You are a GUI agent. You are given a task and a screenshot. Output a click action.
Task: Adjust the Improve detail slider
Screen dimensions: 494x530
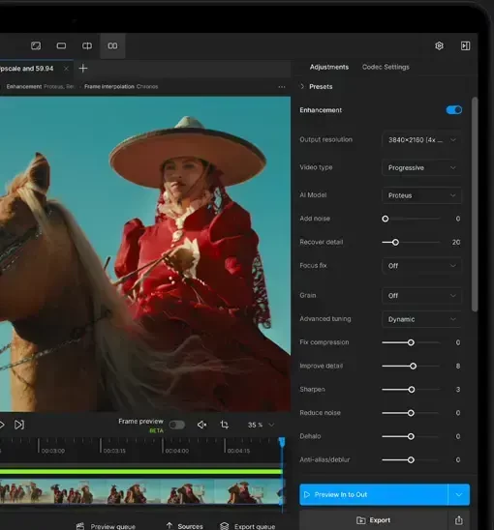click(411, 366)
